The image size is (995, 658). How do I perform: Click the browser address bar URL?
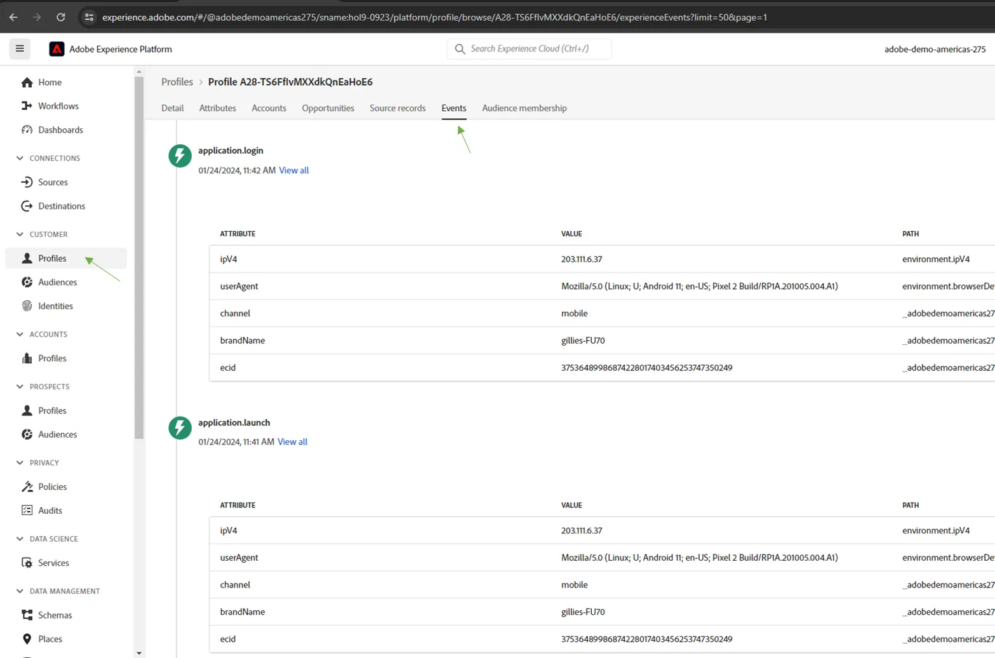click(434, 17)
